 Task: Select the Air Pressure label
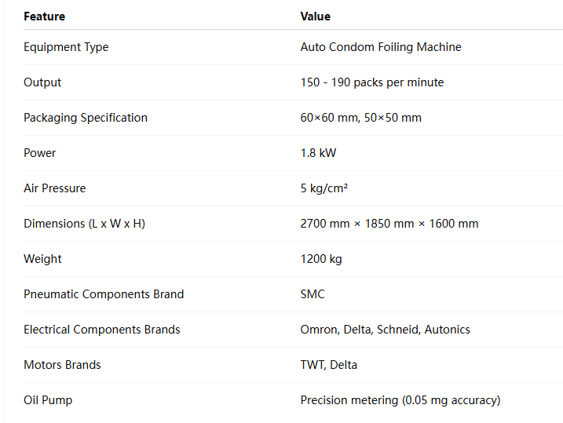[55, 188]
